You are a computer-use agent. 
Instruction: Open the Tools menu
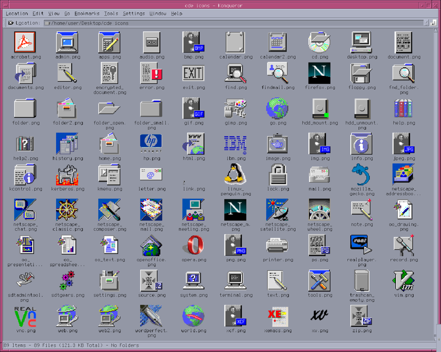click(111, 14)
